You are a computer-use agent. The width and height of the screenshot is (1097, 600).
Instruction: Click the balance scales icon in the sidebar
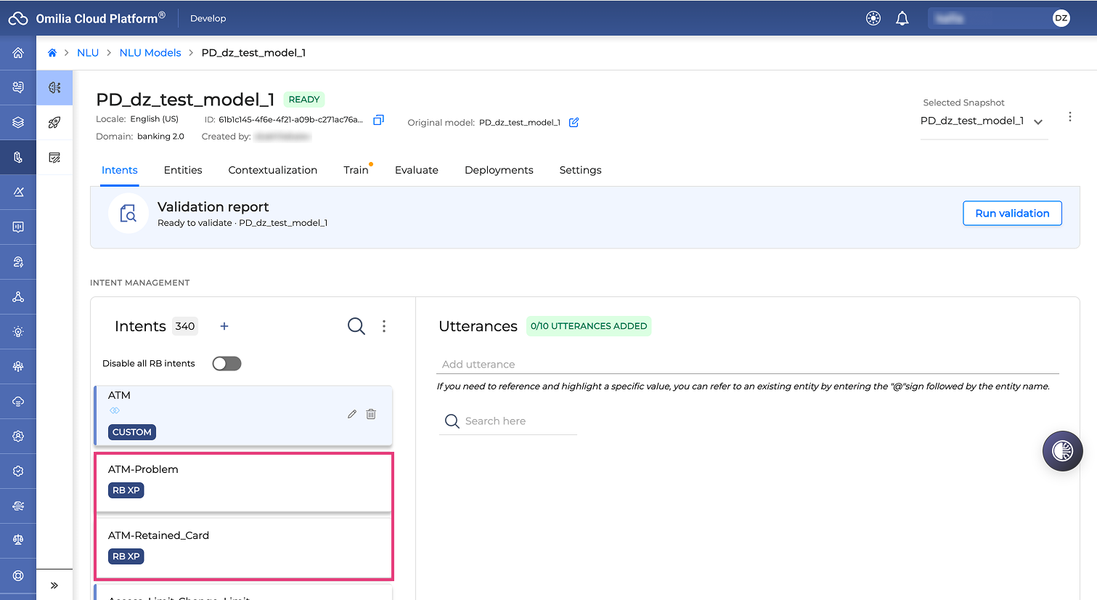(x=18, y=541)
